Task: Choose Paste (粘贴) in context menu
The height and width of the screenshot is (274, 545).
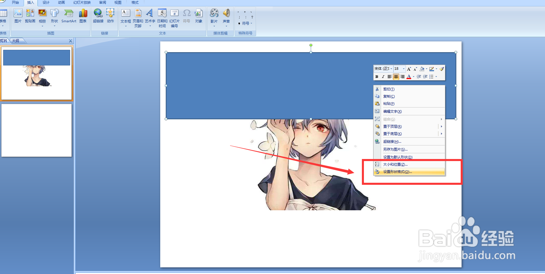Action: point(409,104)
